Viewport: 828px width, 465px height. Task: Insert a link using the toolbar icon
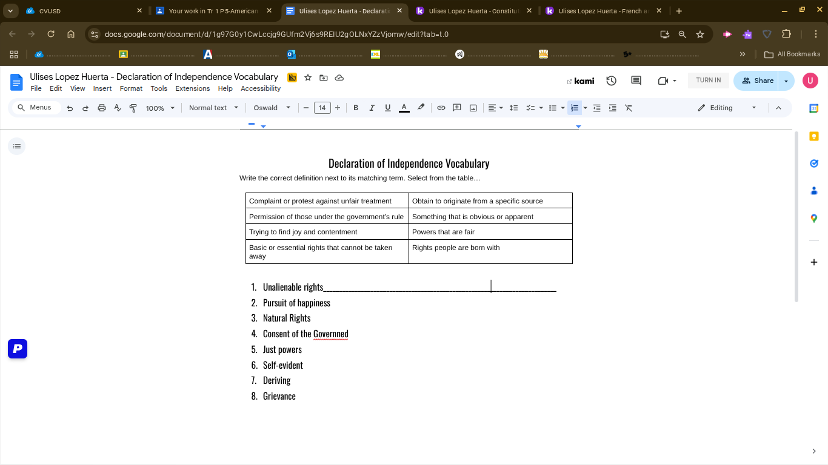441,107
